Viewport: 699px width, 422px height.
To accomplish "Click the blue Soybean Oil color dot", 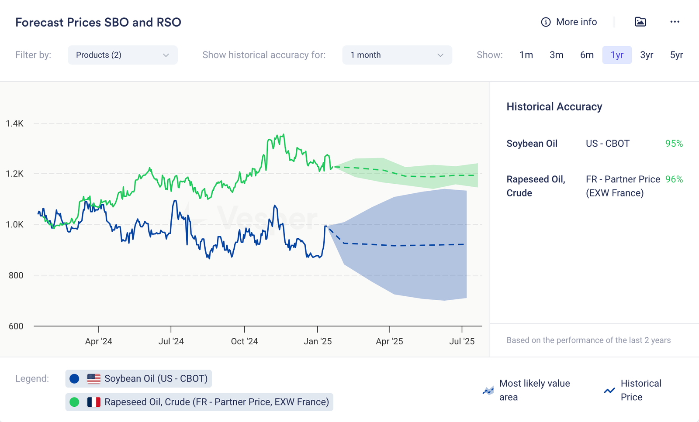I will 74,379.
